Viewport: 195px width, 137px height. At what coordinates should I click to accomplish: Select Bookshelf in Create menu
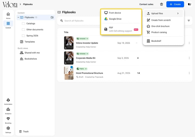(x=163, y=41)
